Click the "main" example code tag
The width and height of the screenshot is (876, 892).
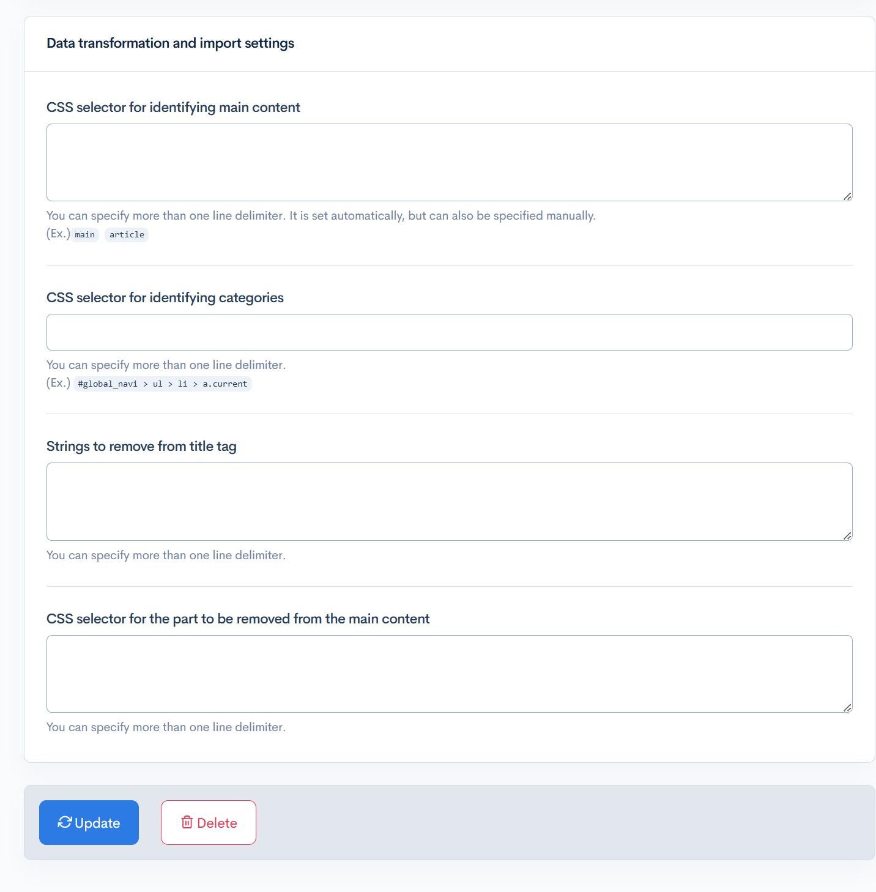tap(85, 235)
